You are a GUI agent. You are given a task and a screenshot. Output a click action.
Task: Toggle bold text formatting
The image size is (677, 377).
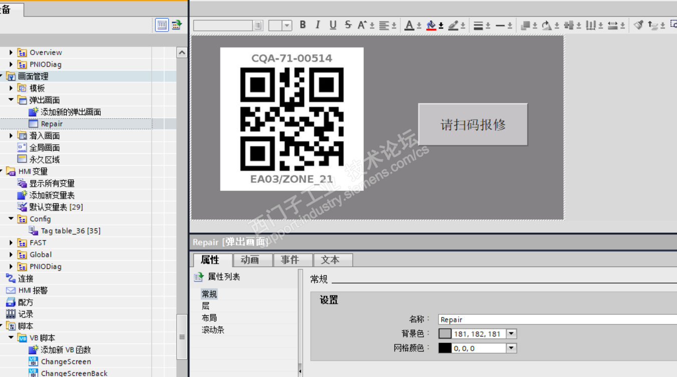pyautogui.click(x=303, y=25)
